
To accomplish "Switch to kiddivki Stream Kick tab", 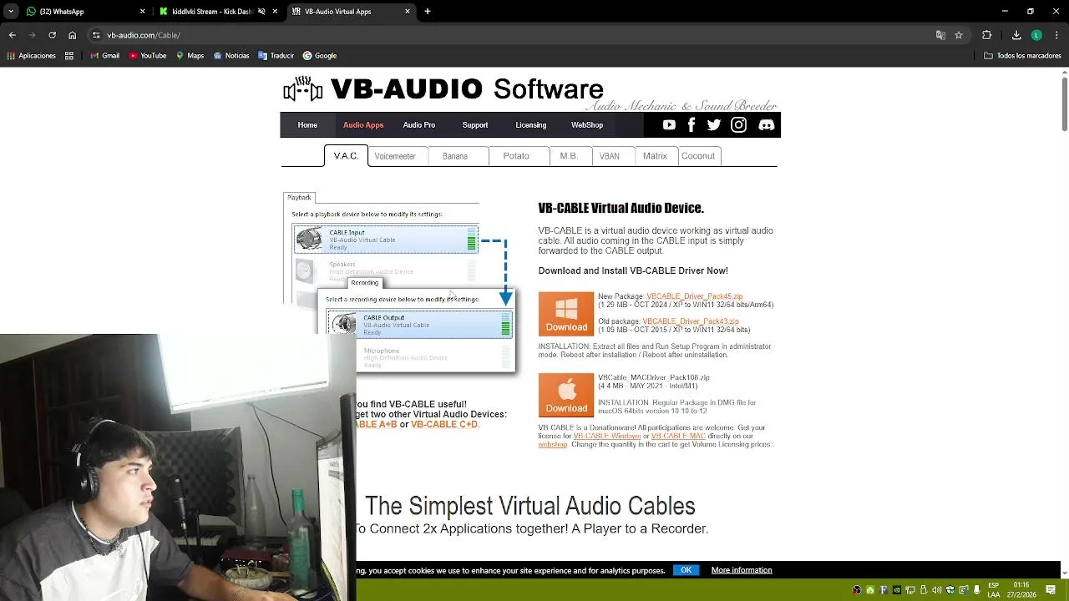I will tap(219, 12).
